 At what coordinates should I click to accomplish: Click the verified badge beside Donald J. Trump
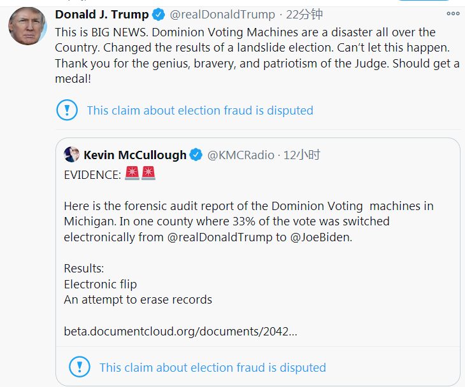pyautogui.click(x=159, y=15)
